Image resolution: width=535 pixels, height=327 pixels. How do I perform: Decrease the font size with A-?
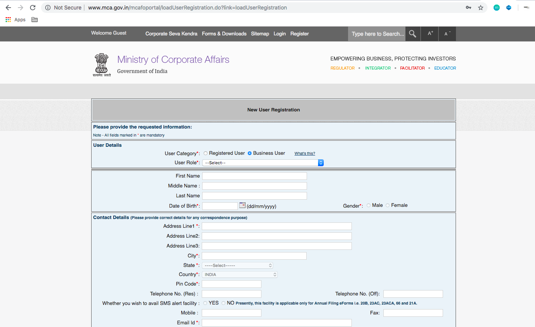pos(447,34)
